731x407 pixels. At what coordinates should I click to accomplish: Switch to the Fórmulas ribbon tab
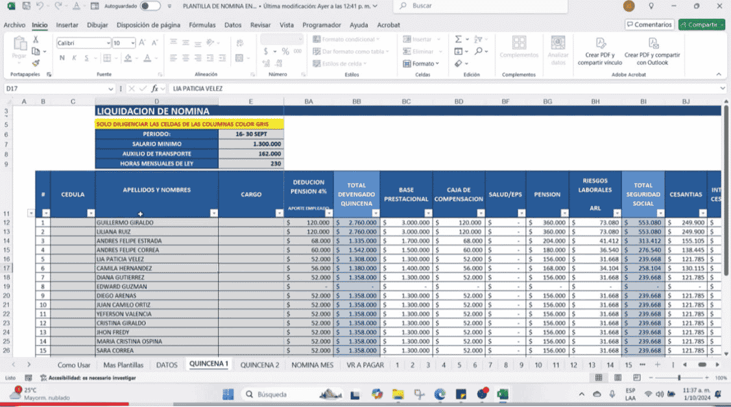pyautogui.click(x=202, y=25)
